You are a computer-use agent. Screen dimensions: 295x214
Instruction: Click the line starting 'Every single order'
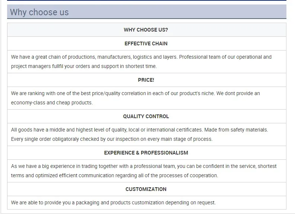click(112, 139)
